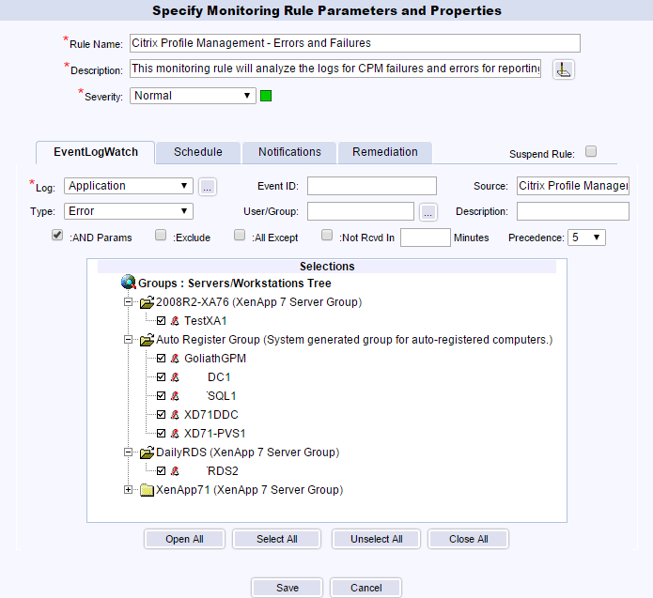Collapse the Auto Register Group node
653x598 pixels.
pyautogui.click(x=129, y=340)
